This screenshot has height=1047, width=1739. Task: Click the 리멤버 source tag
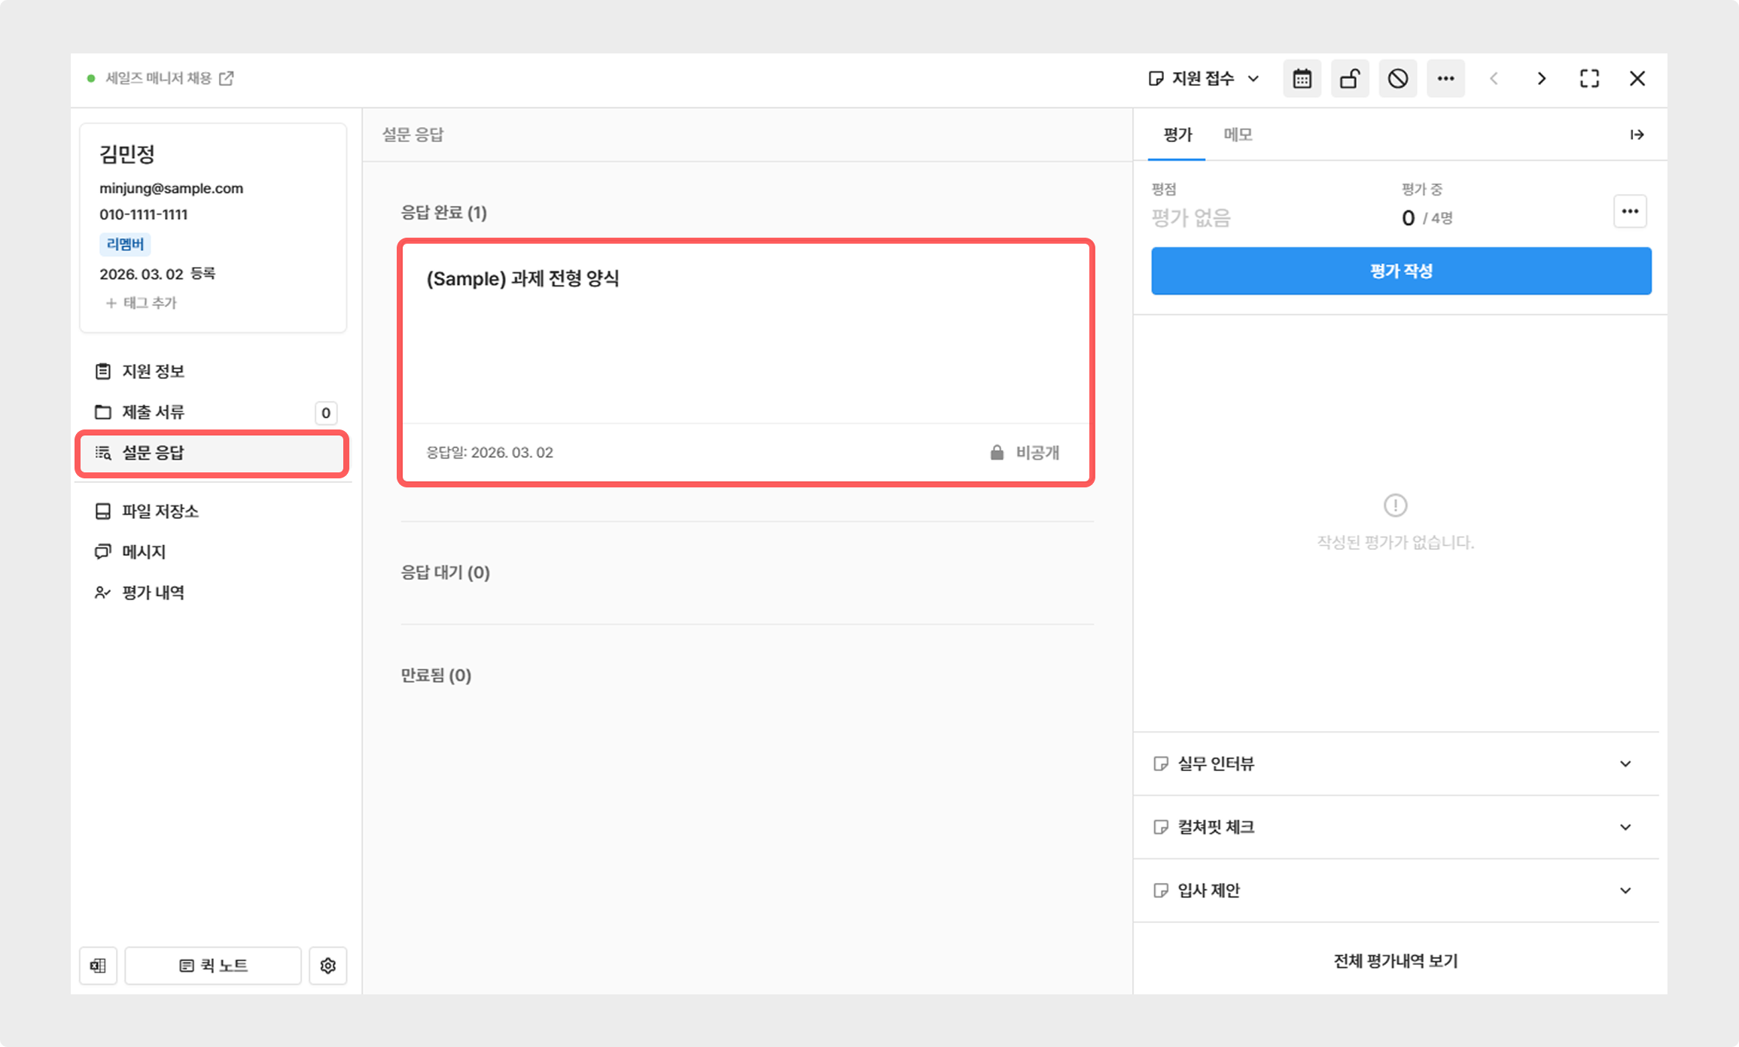click(x=125, y=244)
